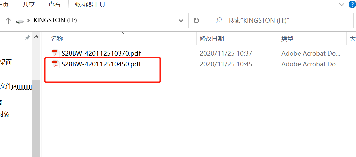Image resolution: width=356 pixels, height=157 pixels.
Task: Click the pin icon in navigation pane
Action: 28,38
